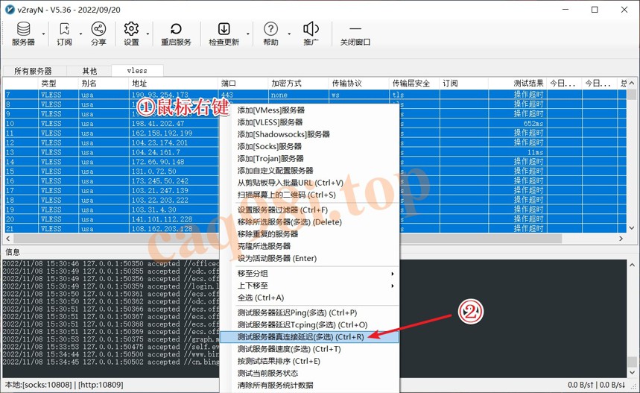Select 测试服务器延迟Tcping(多选) (Ctrl+O)
Viewport: 640px width, 393px height.
(x=309, y=325)
